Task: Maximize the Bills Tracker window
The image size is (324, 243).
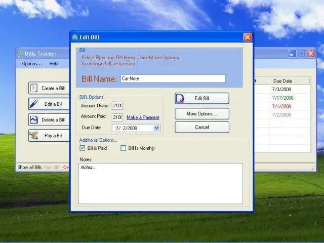Action: pyautogui.click(x=302, y=54)
